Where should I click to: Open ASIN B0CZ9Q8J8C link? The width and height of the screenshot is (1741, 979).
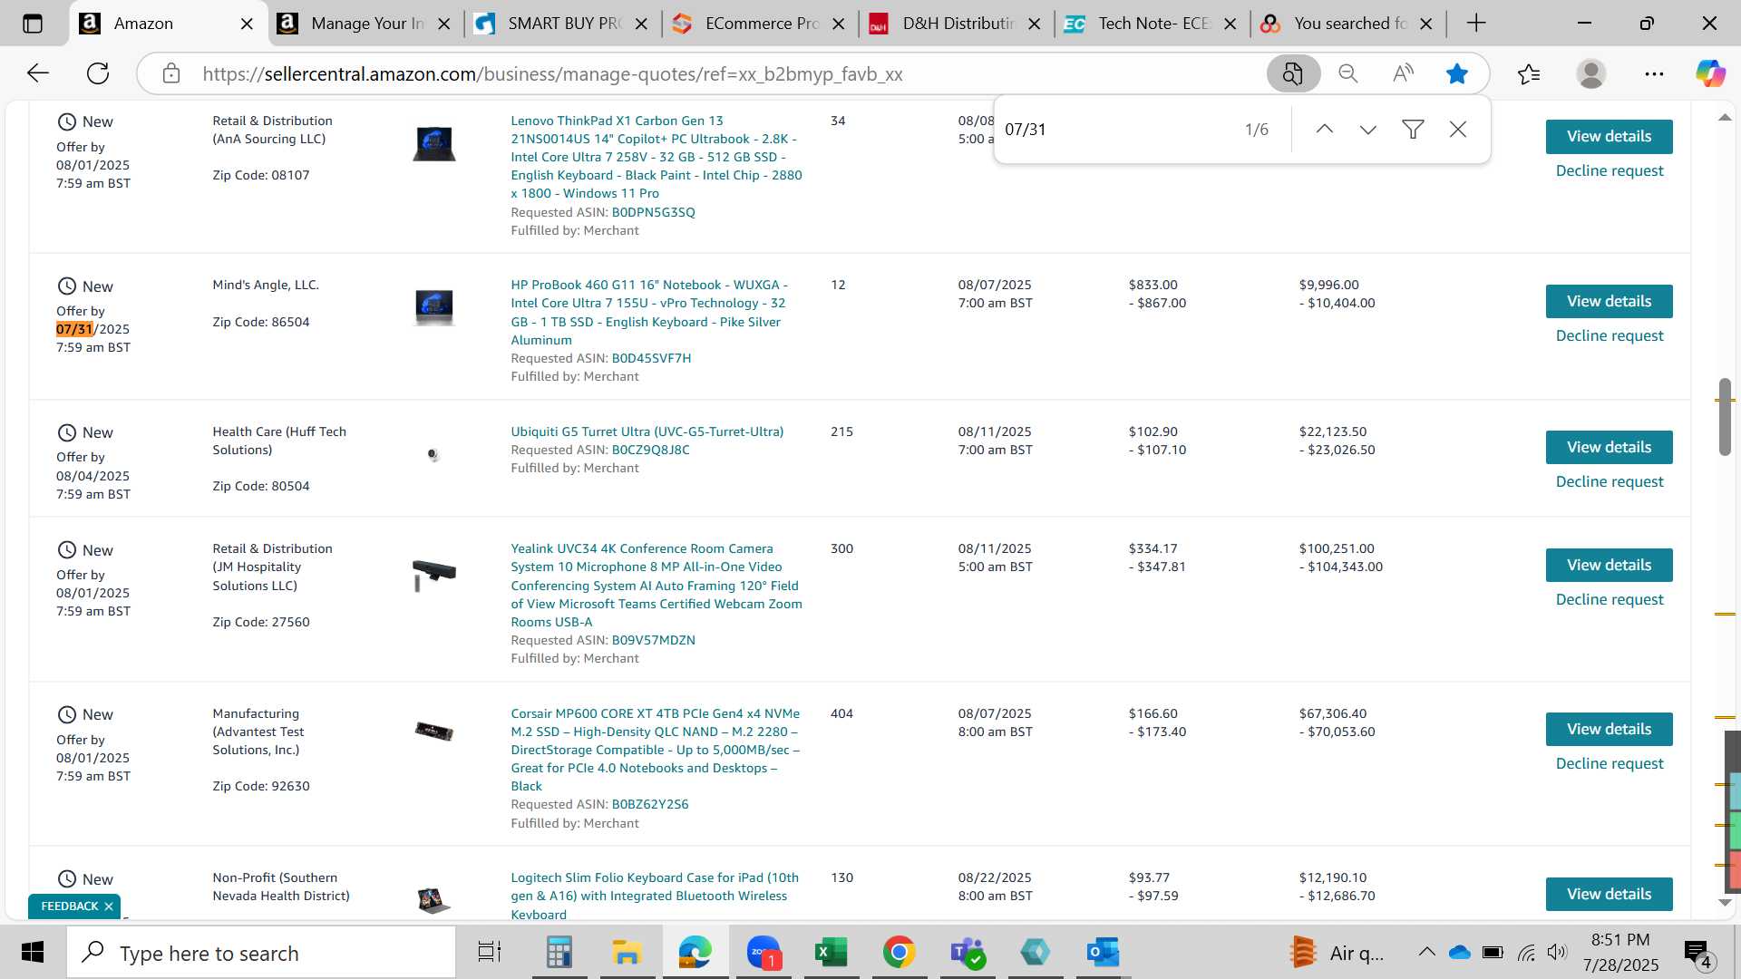(x=650, y=451)
